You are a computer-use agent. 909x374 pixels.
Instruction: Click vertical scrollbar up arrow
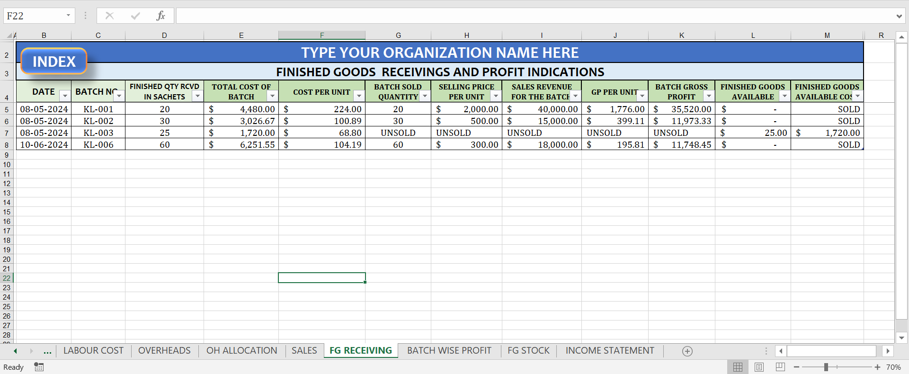(x=901, y=37)
